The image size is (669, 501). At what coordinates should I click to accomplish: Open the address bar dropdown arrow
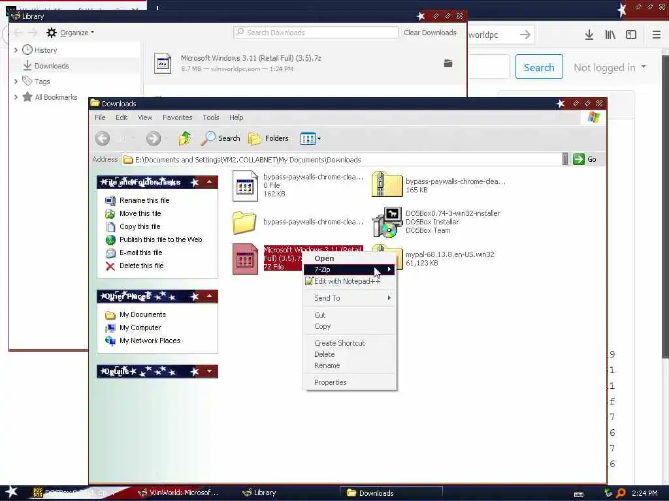[x=565, y=159]
